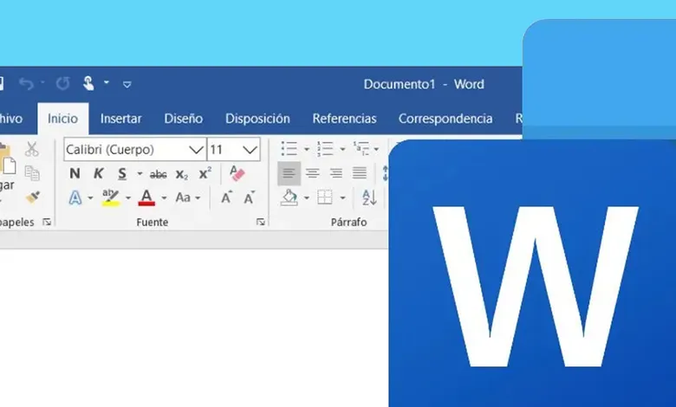Open the Disposición tab
This screenshot has height=407, width=676.
pos(257,119)
